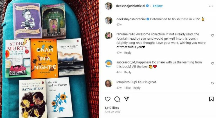Reply to rahulnair946's comment
Screen dimensions: 216x118
click(128, 53)
